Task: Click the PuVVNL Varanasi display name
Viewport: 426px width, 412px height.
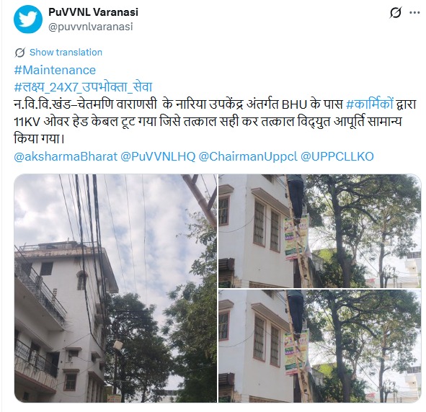Action: pyautogui.click(x=93, y=12)
